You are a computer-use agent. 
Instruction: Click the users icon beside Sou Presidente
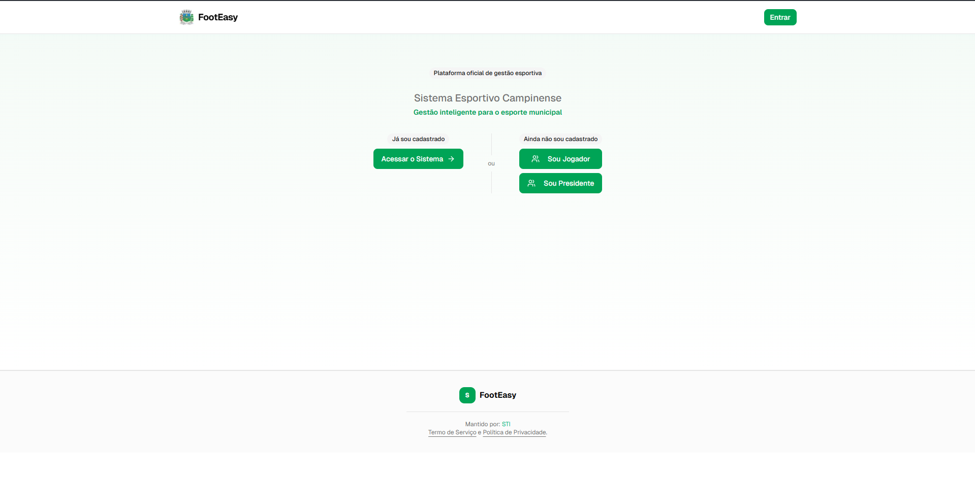pyautogui.click(x=531, y=183)
